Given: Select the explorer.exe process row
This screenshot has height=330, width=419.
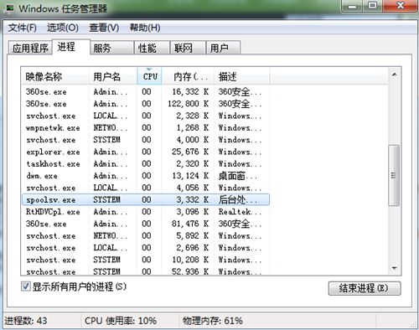Looking at the screenshot, I should coord(146,152).
